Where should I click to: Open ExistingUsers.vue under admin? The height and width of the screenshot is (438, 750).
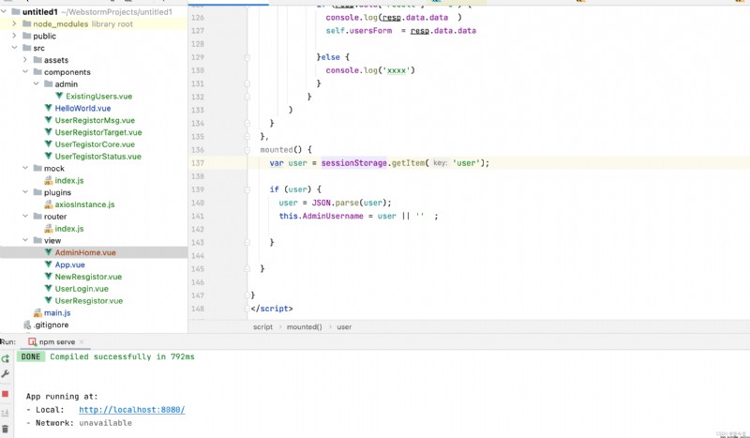tap(98, 97)
